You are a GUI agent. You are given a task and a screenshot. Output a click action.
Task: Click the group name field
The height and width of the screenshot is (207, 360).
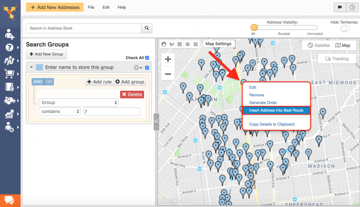[79, 67]
